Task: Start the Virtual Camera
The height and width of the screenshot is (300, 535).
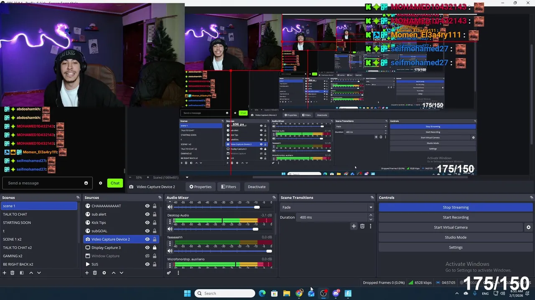Action: (451, 227)
